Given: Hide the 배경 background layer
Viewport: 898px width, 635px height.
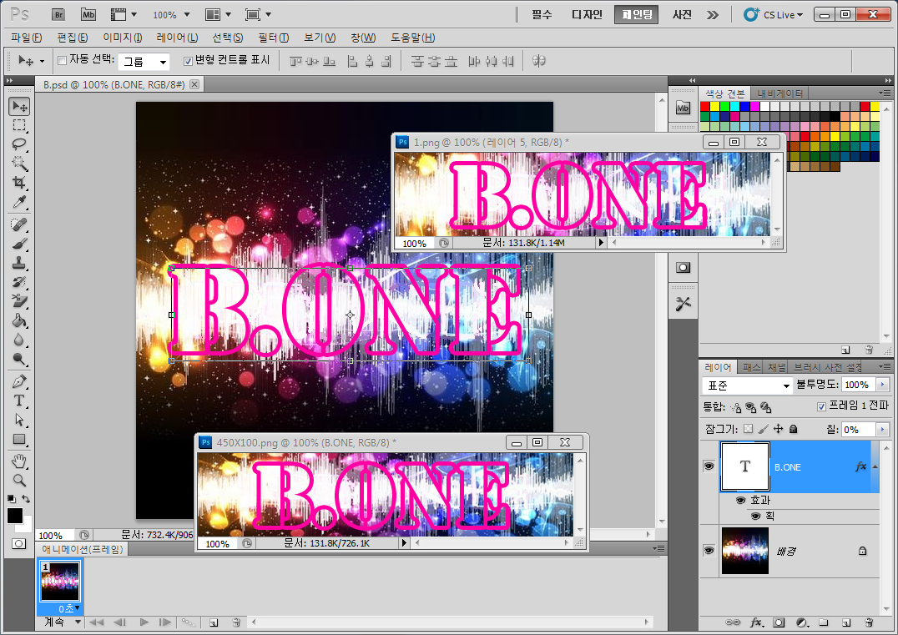Looking at the screenshot, I should tap(709, 551).
